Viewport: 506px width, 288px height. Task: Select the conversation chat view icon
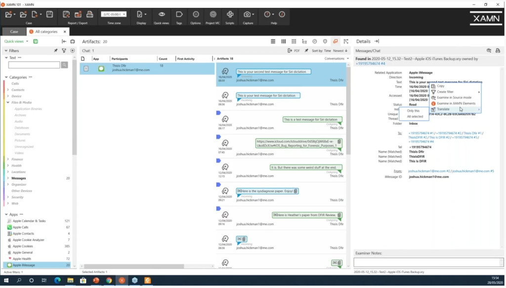click(336, 42)
